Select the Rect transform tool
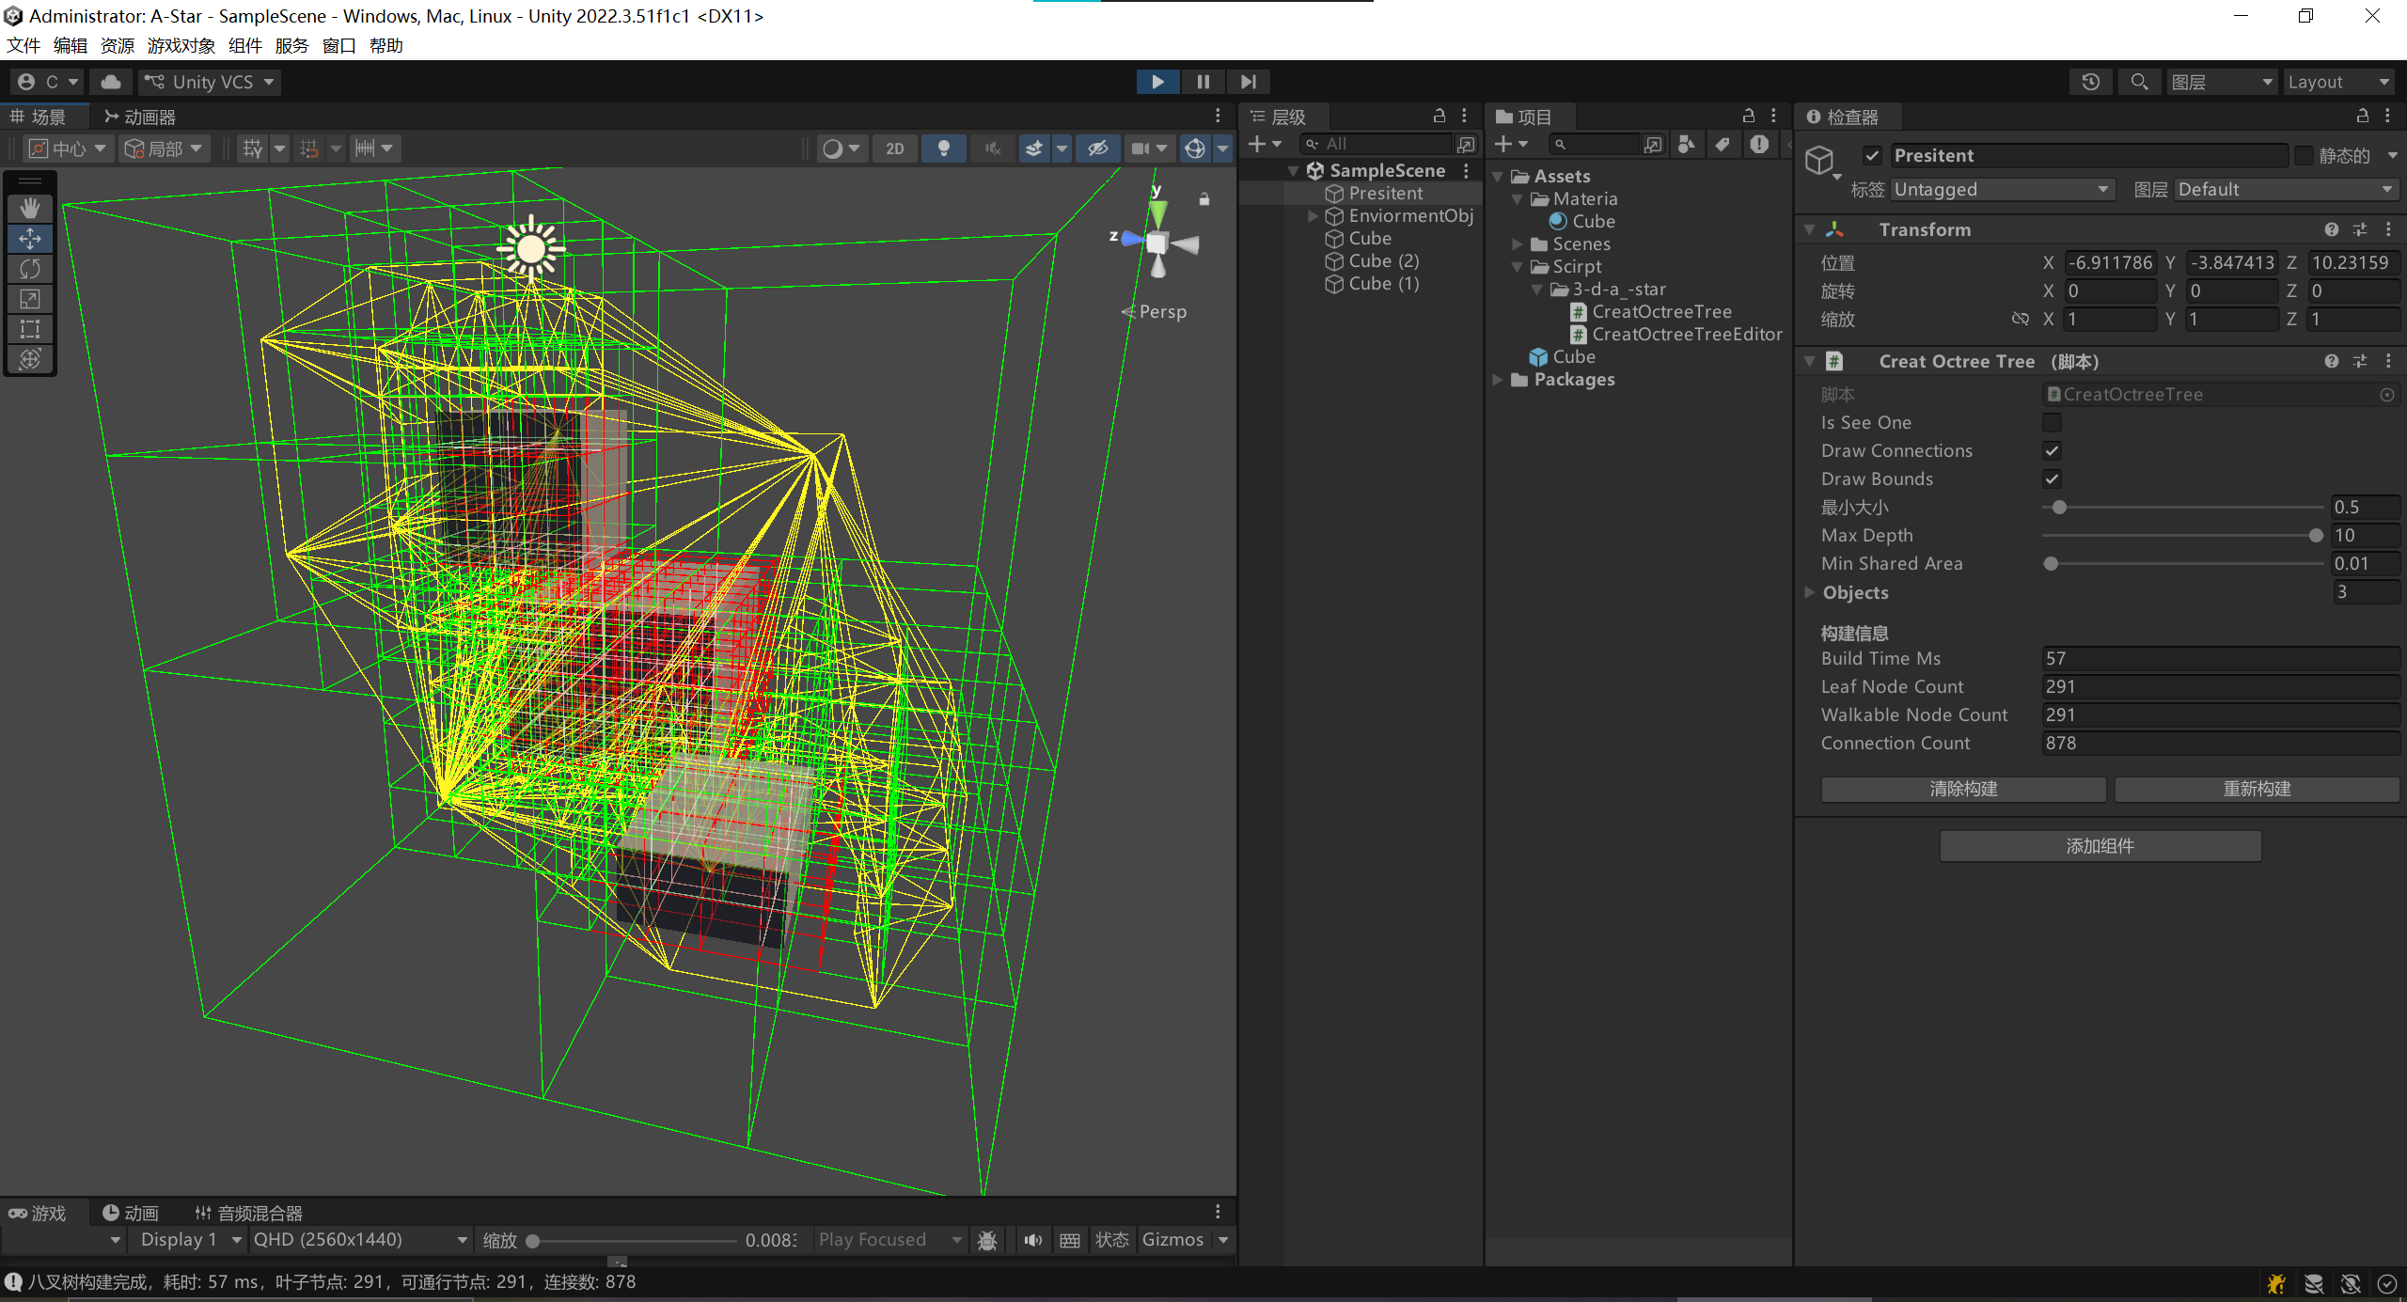Viewport: 2407px width, 1302px height. pyautogui.click(x=30, y=329)
